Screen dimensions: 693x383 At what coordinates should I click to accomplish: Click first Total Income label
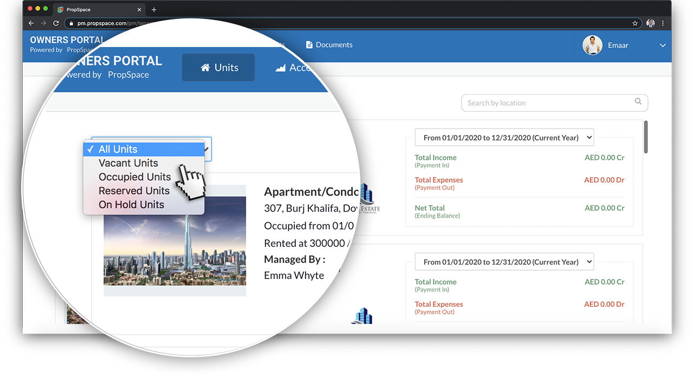pyautogui.click(x=435, y=158)
